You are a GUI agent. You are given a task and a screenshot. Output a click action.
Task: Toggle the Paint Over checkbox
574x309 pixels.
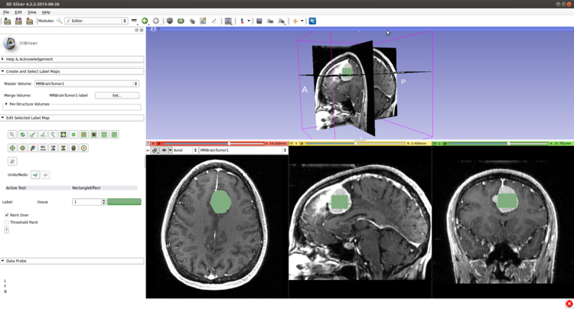[7, 216]
